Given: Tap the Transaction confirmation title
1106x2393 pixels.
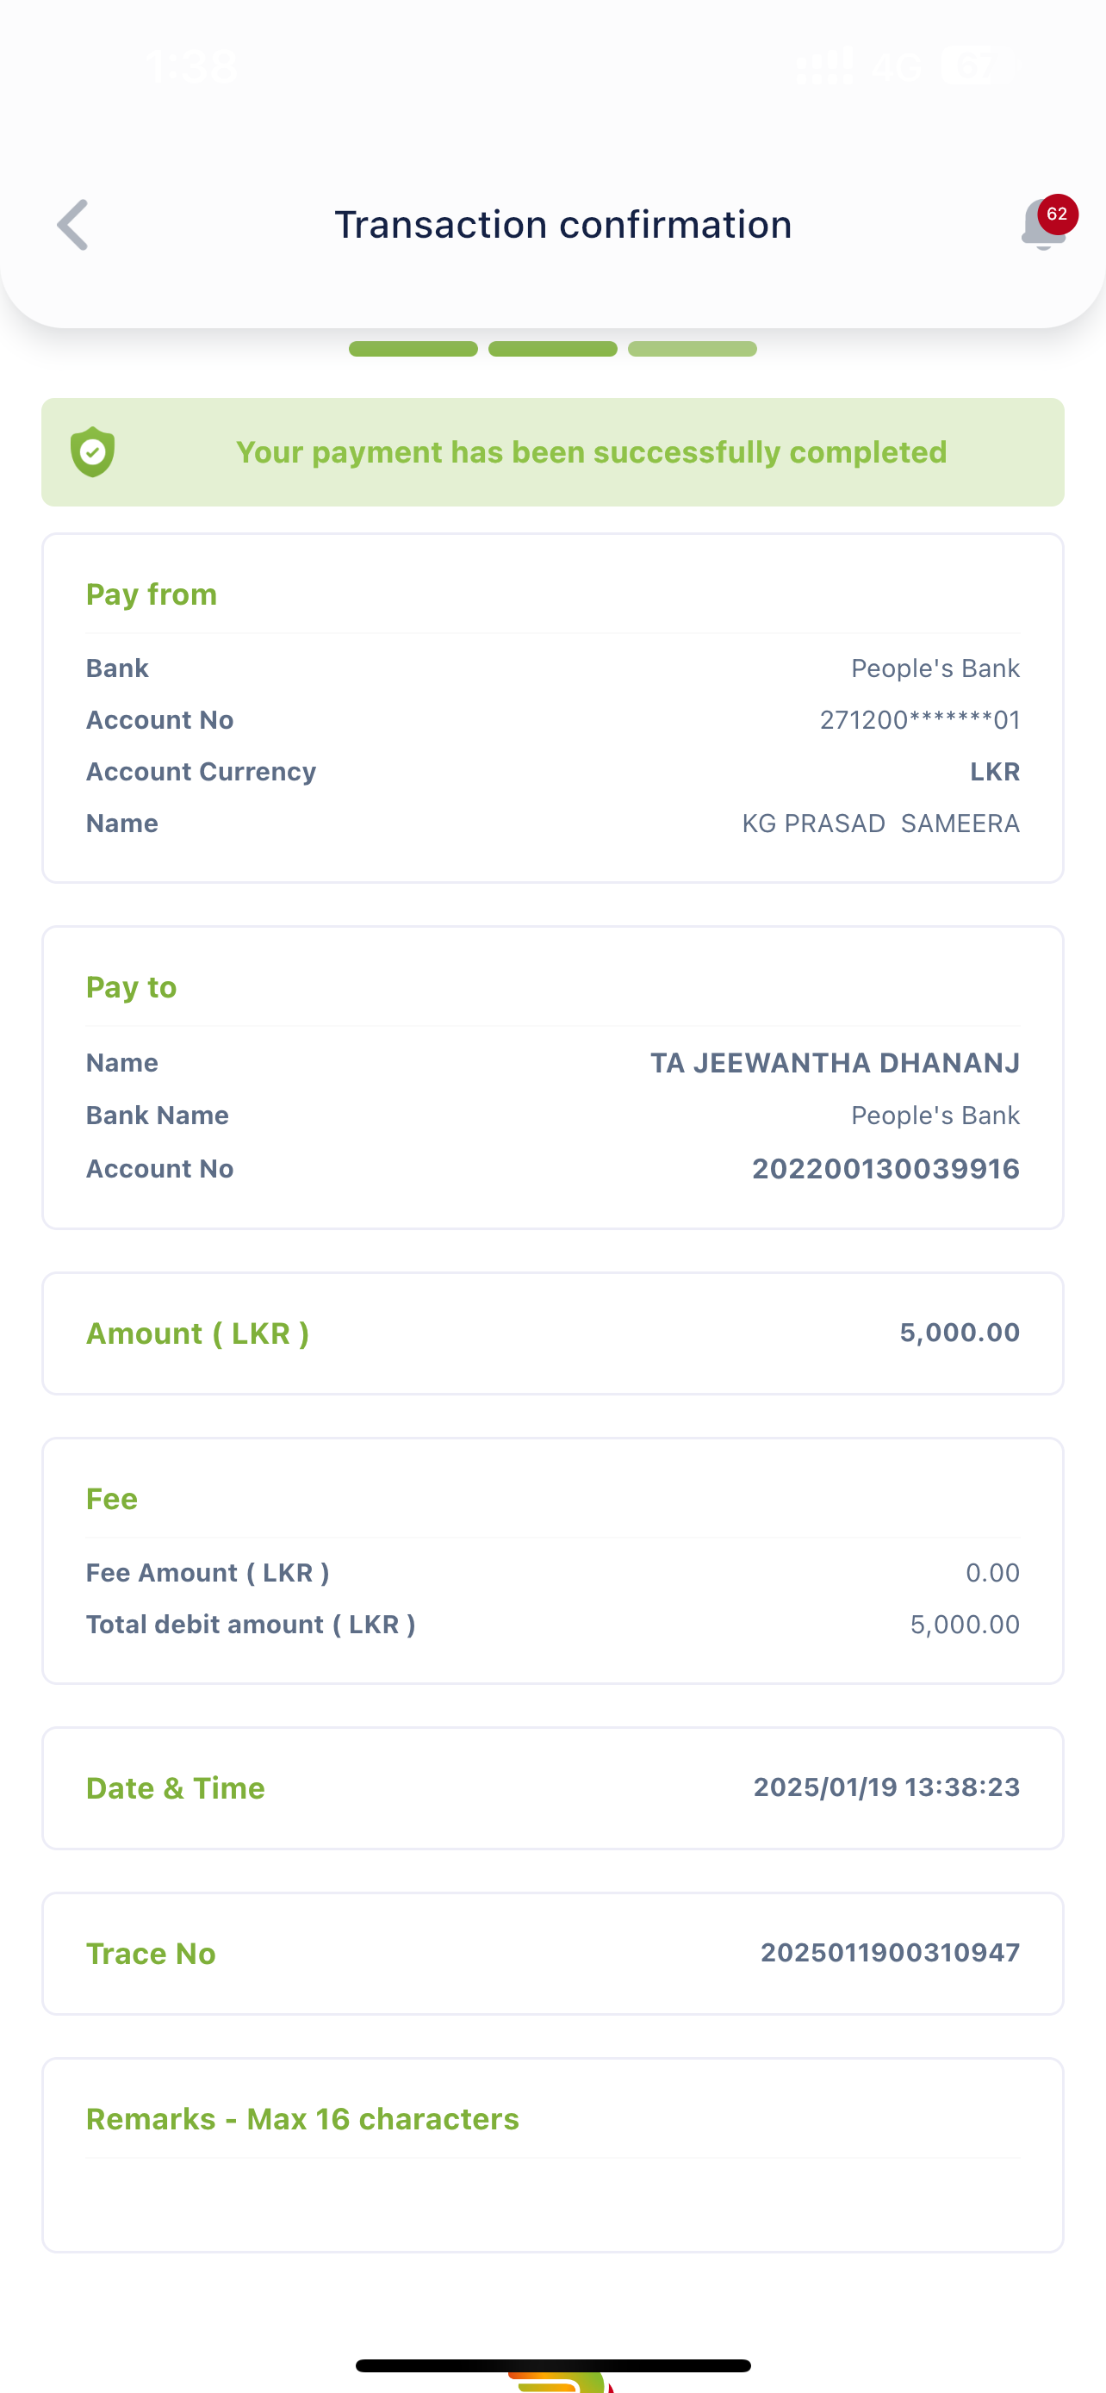Looking at the screenshot, I should [x=562, y=225].
